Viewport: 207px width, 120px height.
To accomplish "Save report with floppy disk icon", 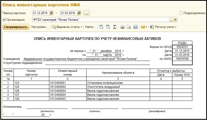I will tap(135, 27).
